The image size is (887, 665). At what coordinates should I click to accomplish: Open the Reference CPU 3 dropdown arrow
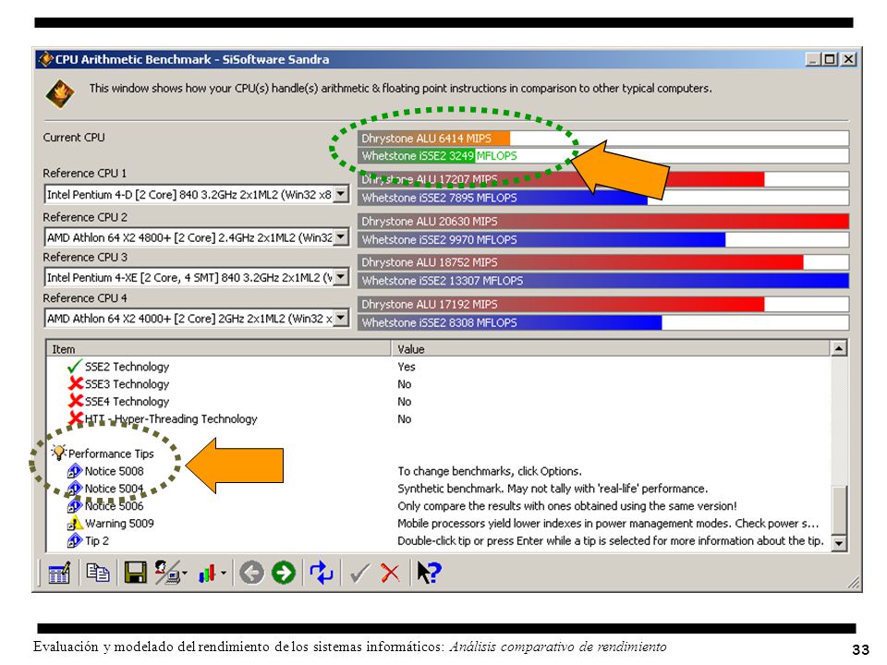(x=341, y=277)
